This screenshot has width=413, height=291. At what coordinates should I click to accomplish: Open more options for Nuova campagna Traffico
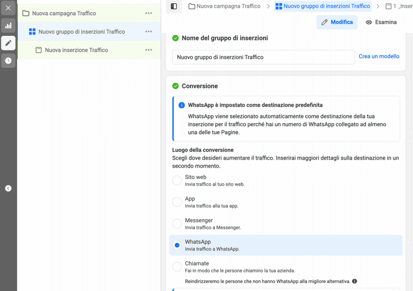149,13
